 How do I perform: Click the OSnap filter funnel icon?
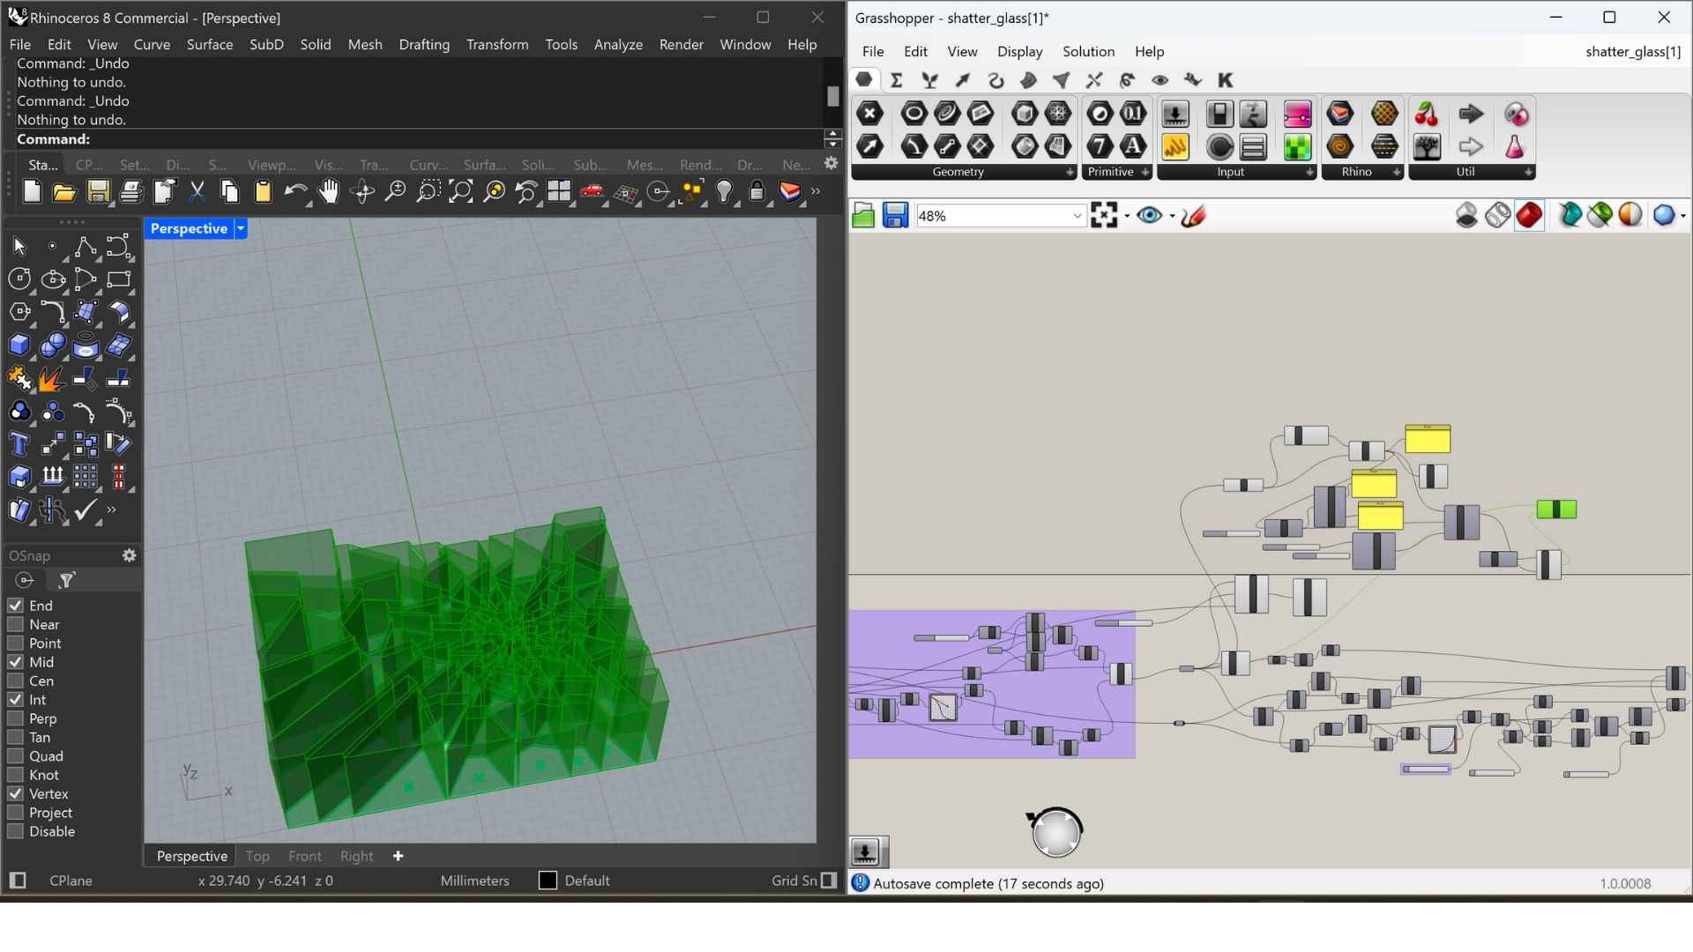coord(67,580)
